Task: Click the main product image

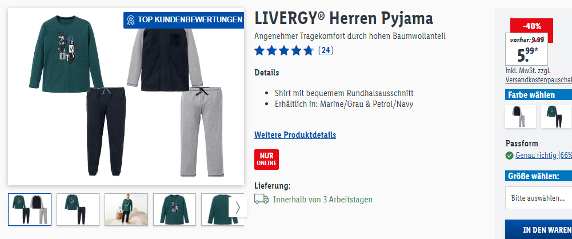Action: tap(126, 97)
